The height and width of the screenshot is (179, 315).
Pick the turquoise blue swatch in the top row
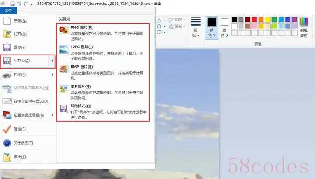pyautogui.click(x=281, y=20)
